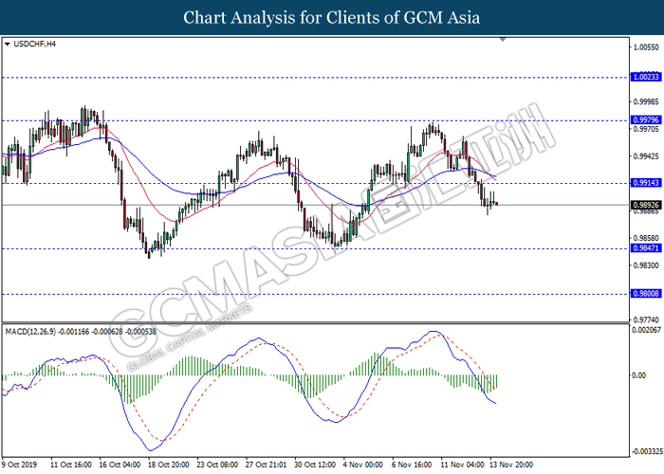This screenshot has width=664, height=474.
Task: Click the 13 Nov 20:00 time label
Action: click(511, 465)
